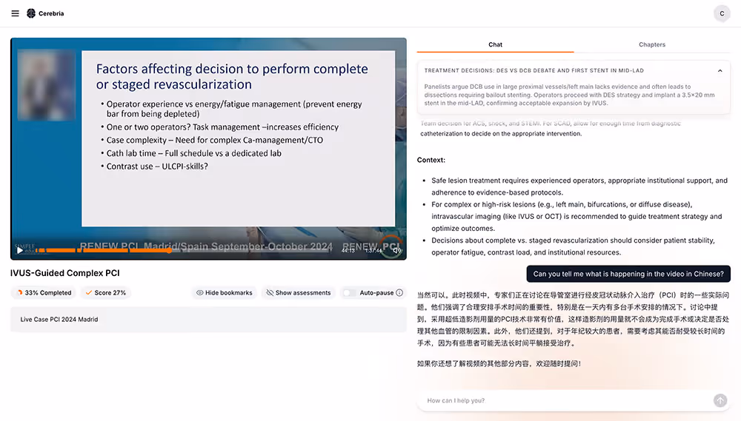This screenshot has height=421, width=741.
Task: Click the 33% Completed badge
Action: coord(44,292)
